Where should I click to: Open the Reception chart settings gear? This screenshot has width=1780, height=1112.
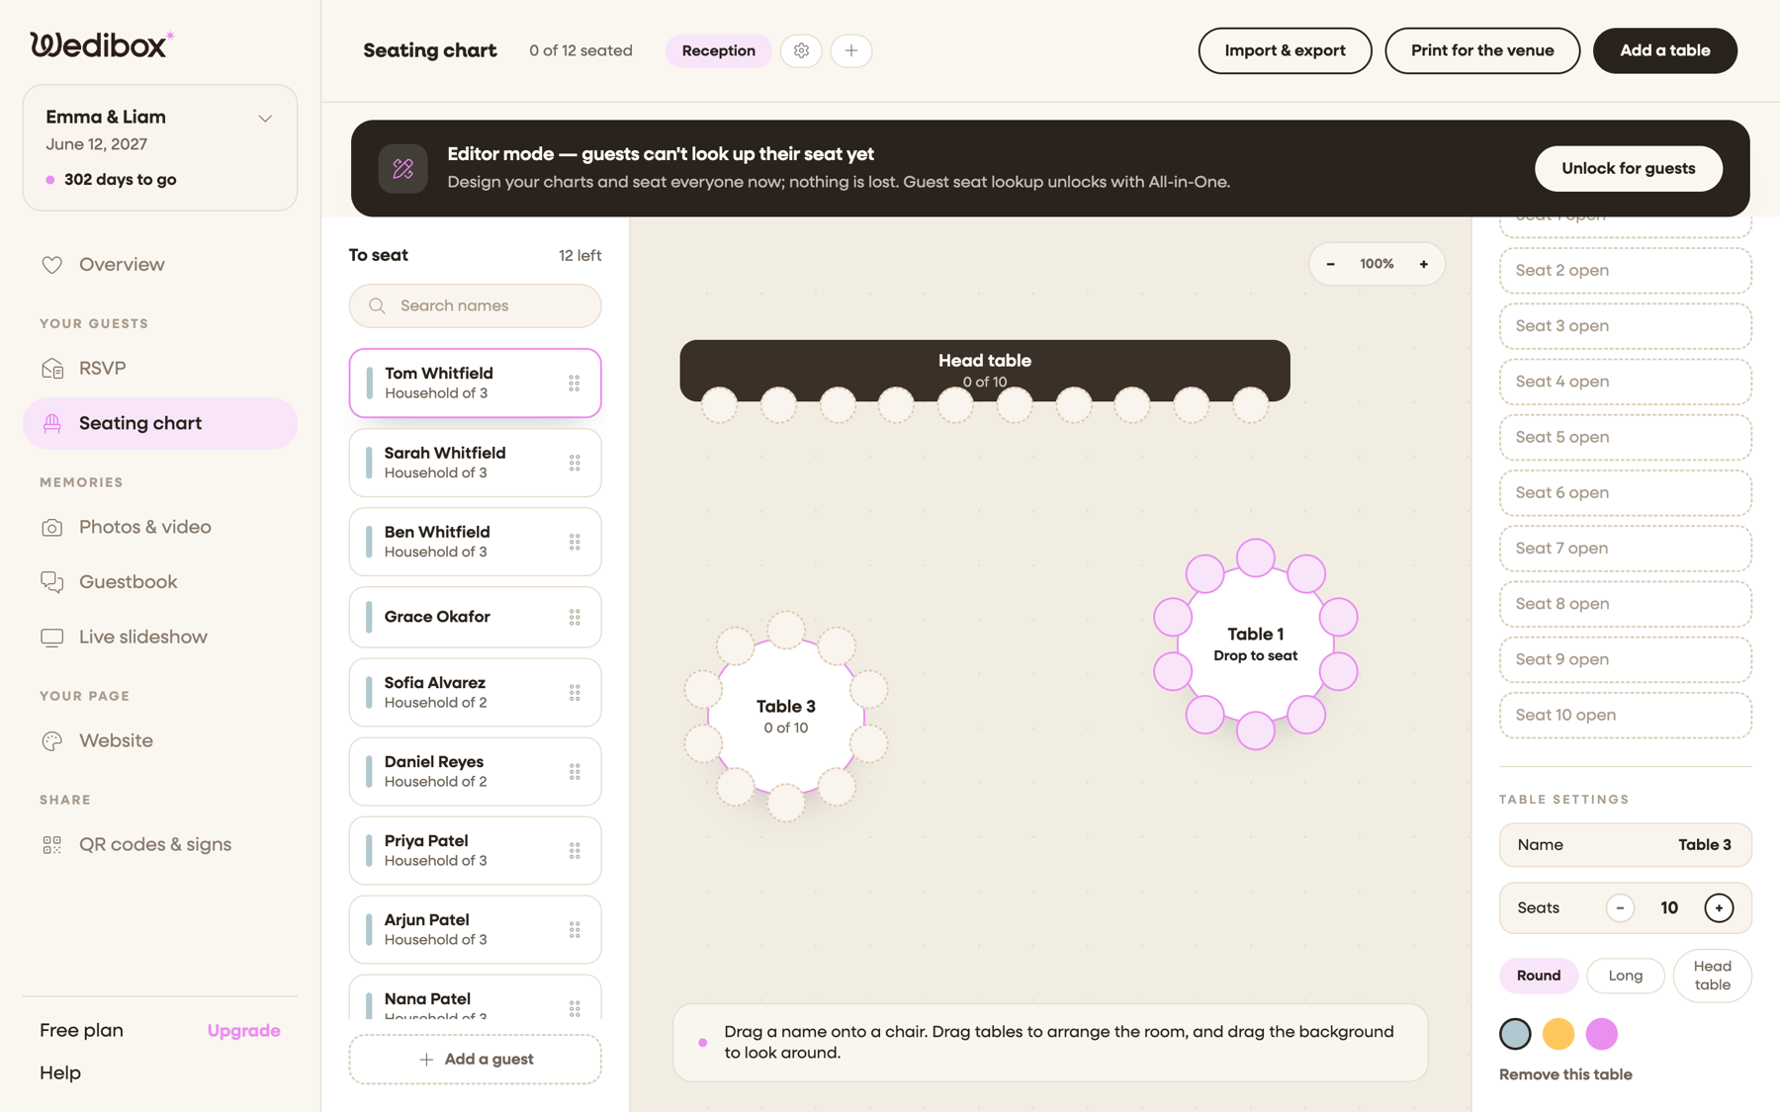[x=801, y=50]
